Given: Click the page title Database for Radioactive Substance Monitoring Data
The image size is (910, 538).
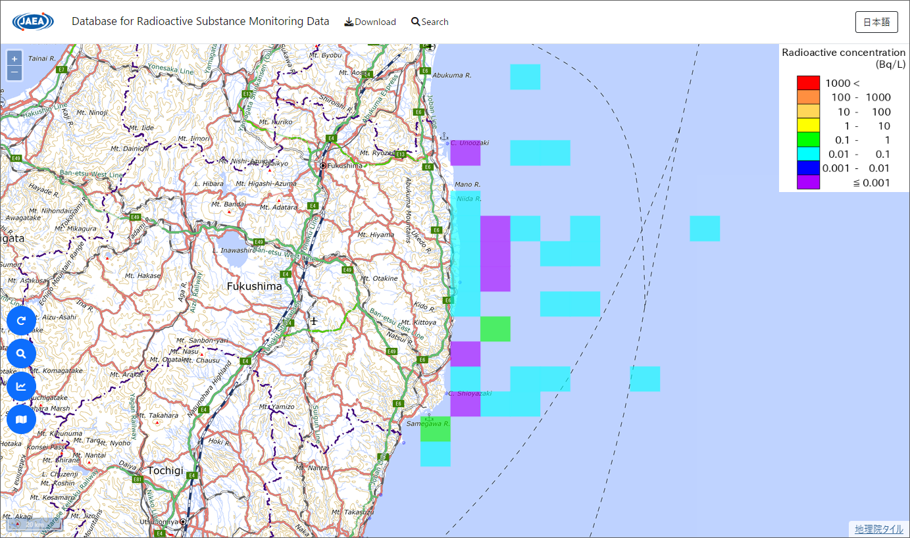Looking at the screenshot, I should pyautogui.click(x=200, y=21).
